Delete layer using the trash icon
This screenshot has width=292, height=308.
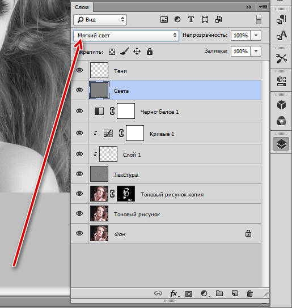pyautogui.click(x=249, y=293)
